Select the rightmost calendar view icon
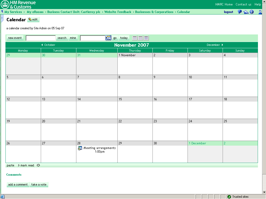266x199 pixels. [146, 38]
